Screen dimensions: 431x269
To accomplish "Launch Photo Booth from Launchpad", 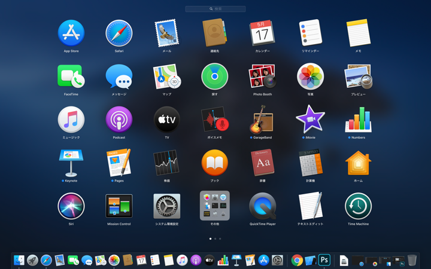I will click(x=263, y=77).
